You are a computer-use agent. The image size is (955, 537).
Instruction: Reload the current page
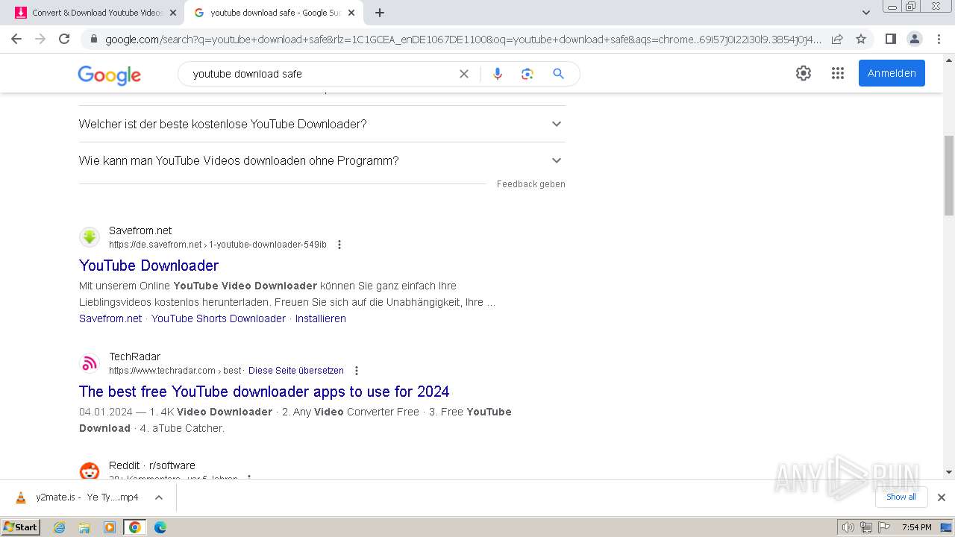click(64, 39)
